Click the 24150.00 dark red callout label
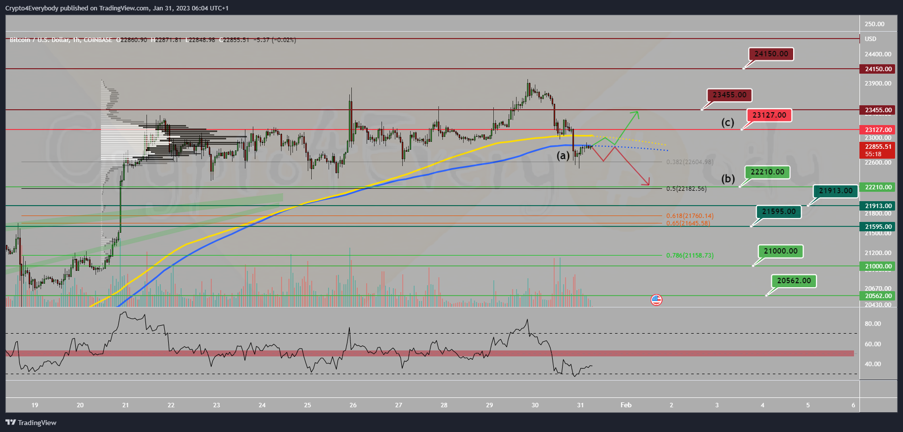This screenshot has height=432, width=903. pos(771,54)
